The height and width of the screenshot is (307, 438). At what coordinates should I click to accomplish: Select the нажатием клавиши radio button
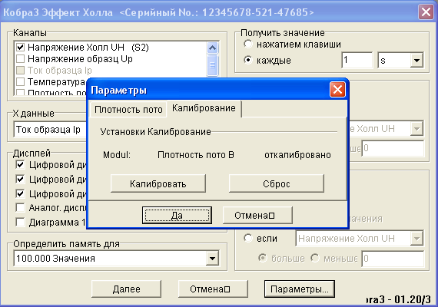click(247, 44)
